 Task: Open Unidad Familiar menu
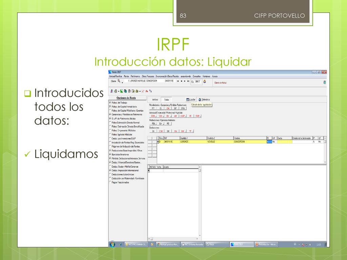(116, 76)
